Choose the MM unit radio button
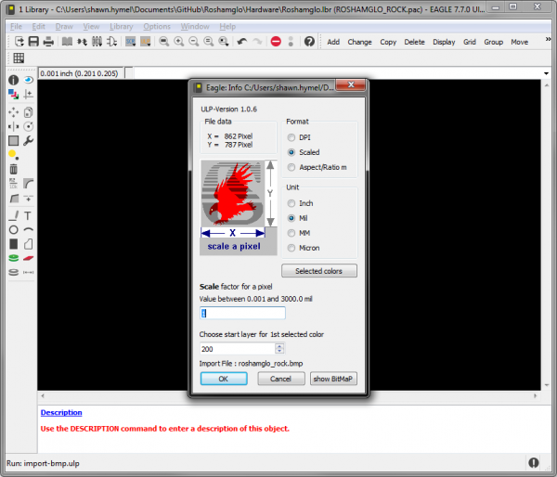This screenshot has height=477, width=557. point(291,233)
